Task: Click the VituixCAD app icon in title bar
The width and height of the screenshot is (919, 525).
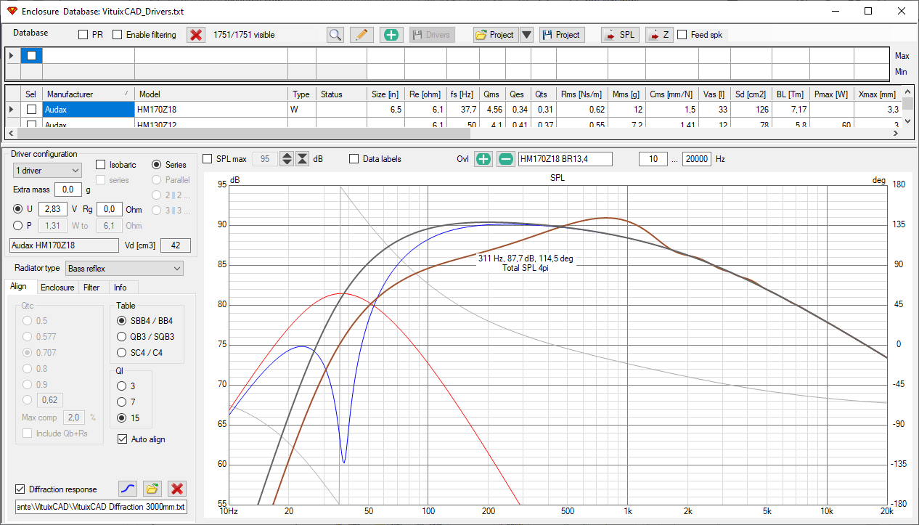Action: (11, 12)
